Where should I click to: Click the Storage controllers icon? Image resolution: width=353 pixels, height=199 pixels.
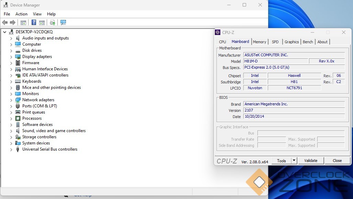coord(18,137)
